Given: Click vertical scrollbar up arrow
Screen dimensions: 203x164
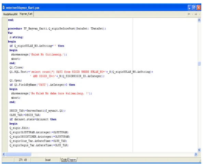Looking at the screenshot, I should click(x=199, y=20).
